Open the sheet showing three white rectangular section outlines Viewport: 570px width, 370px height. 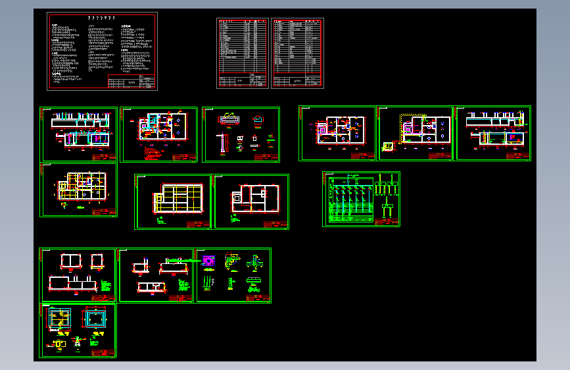78,275
